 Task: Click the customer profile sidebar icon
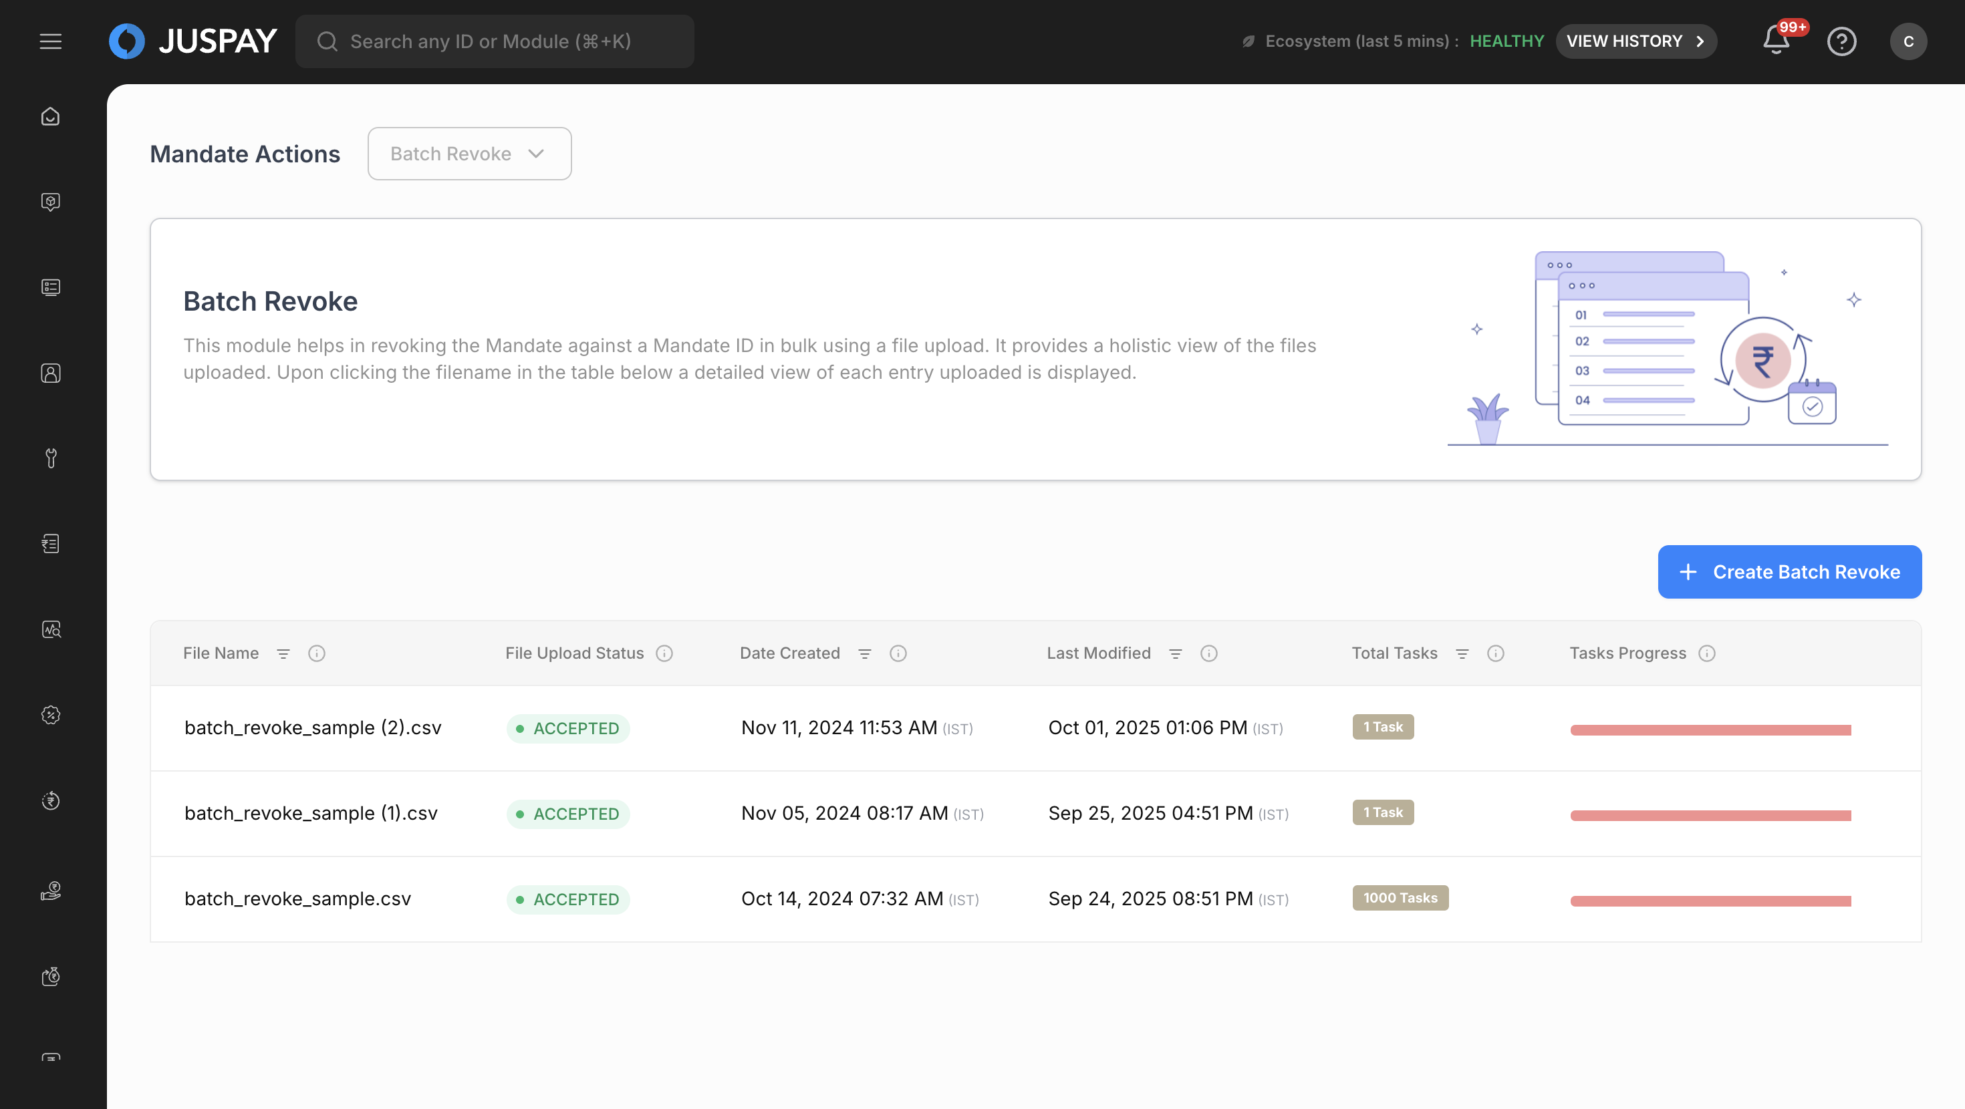50,373
